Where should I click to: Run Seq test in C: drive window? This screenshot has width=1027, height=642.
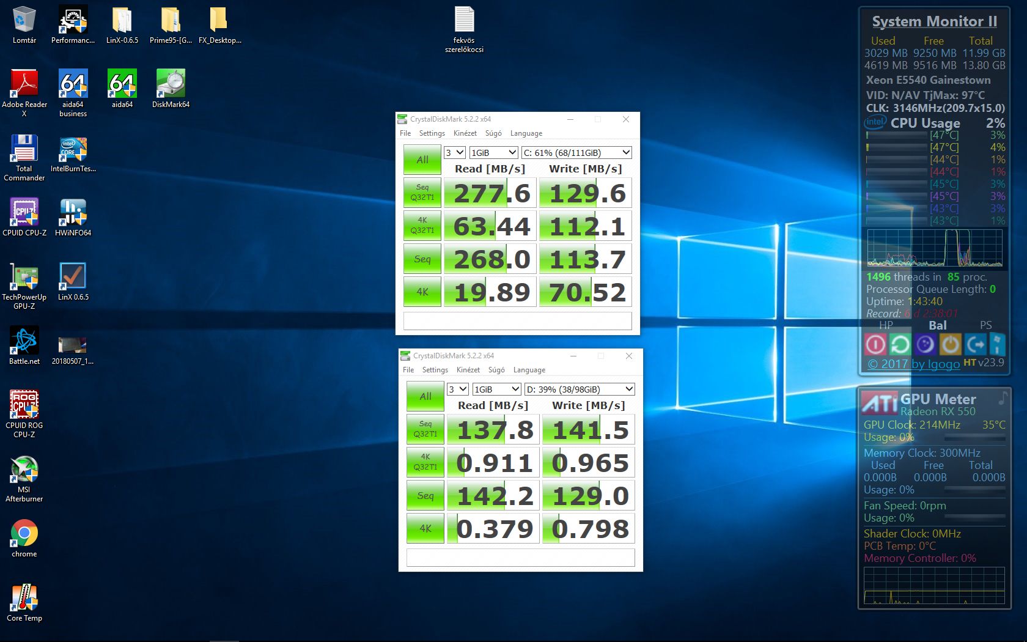point(422,259)
